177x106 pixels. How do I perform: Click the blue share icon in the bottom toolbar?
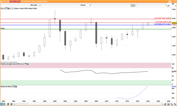[2, 104]
